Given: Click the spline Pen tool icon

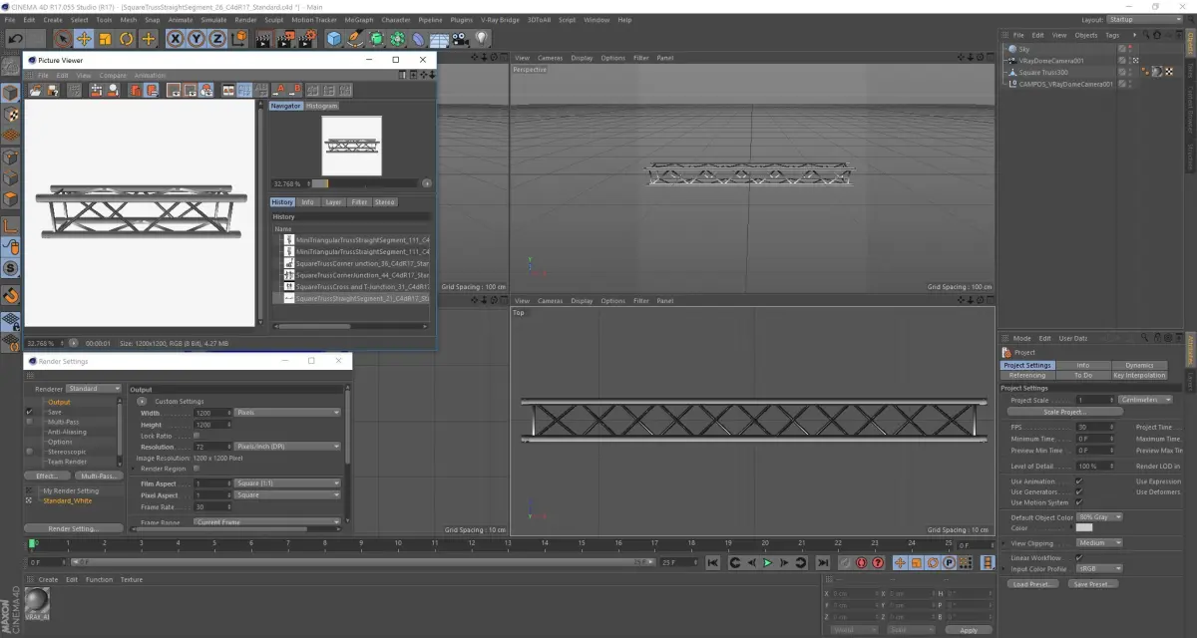Looking at the screenshot, I should 356,38.
